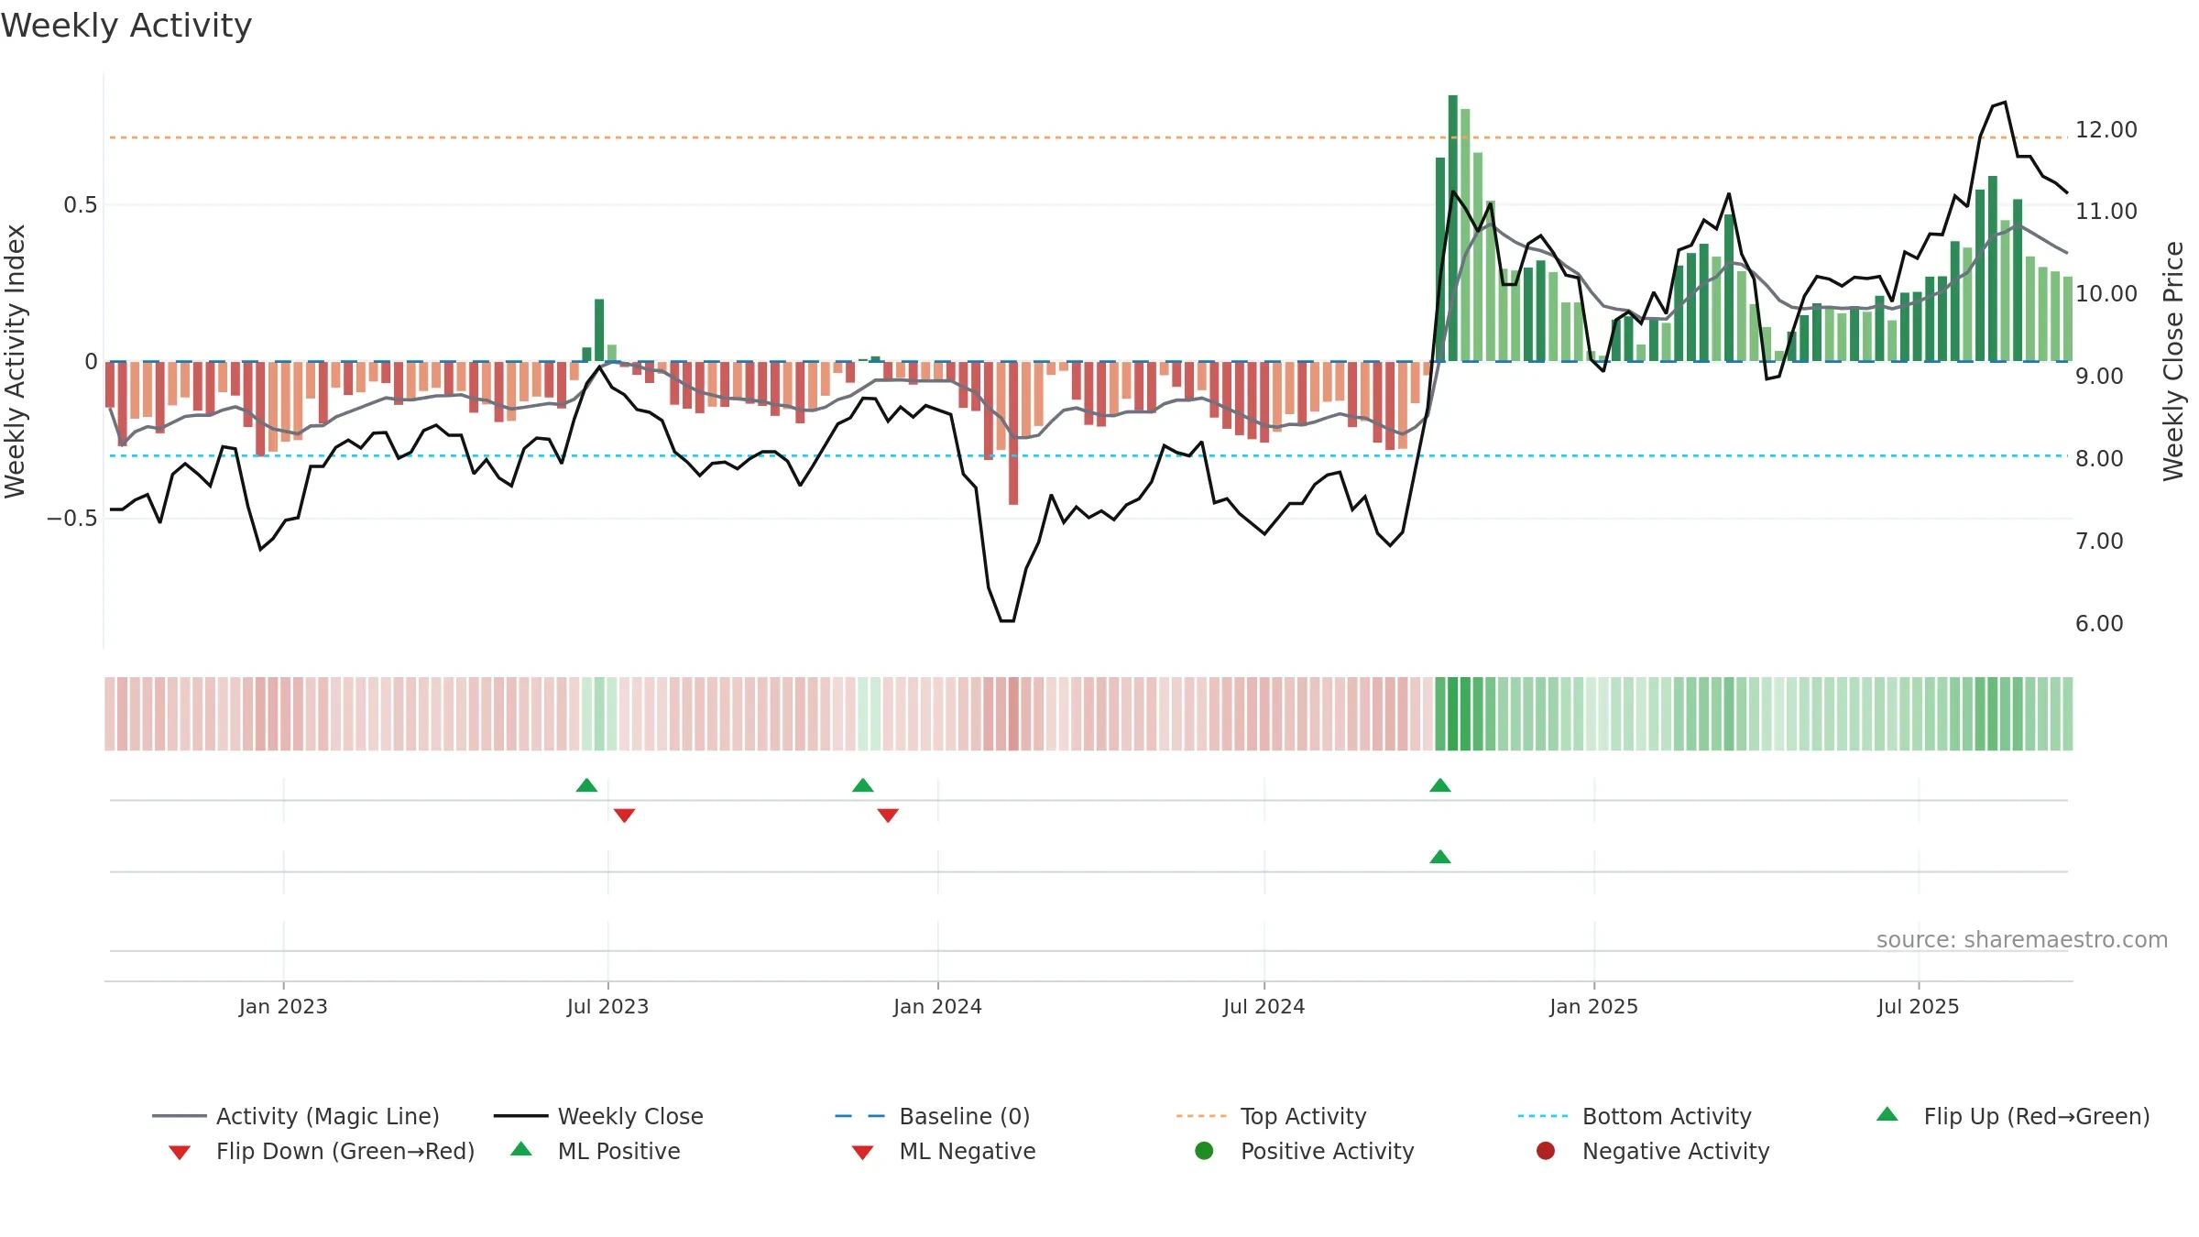Image resolution: width=2199 pixels, height=1237 pixels.
Task: Click the Weekly Activity Index axis title
Action: [15, 361]
